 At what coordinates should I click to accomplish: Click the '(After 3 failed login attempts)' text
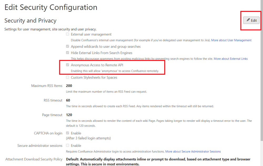click(x=88, y=138)
